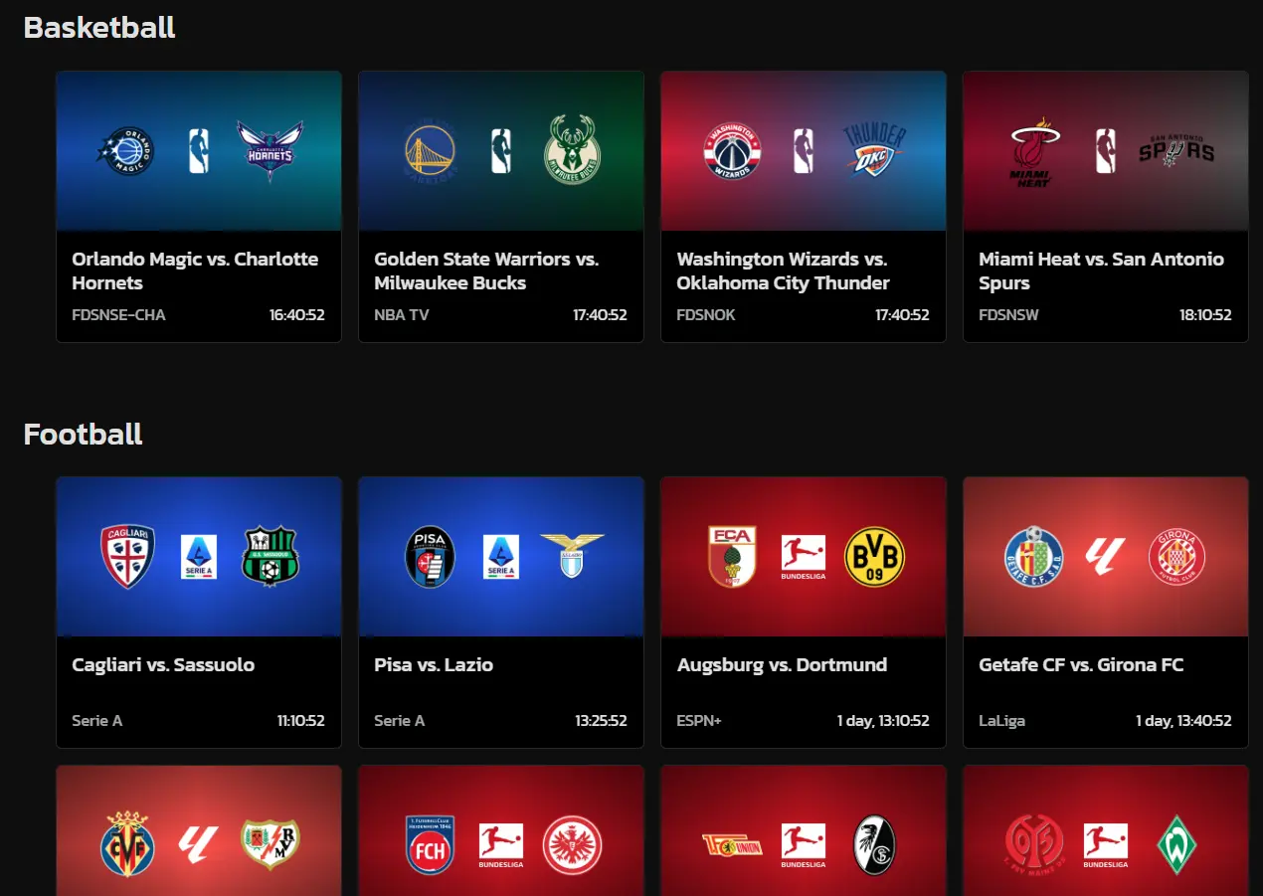Open Orlando Magic vs. Charlotte Hornets title
Screen dimensions: 1263x896
pos(195,270)
